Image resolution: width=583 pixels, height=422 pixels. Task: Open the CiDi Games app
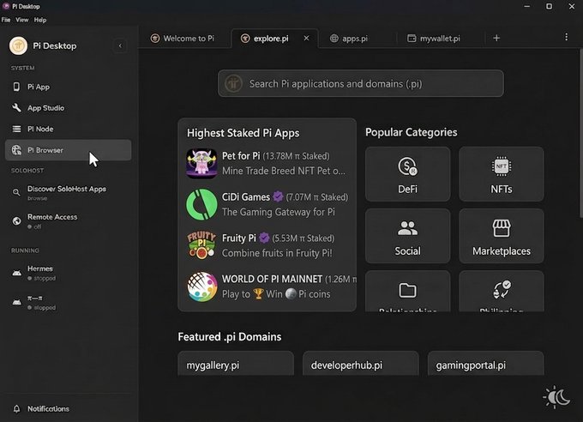pyautogui.click(x=267, y=204)
